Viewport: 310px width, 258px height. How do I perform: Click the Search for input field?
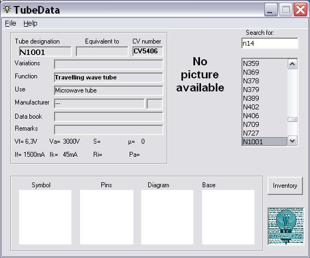(270, 43)
